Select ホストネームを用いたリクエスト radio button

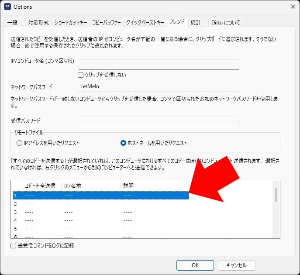coord(123,143)
